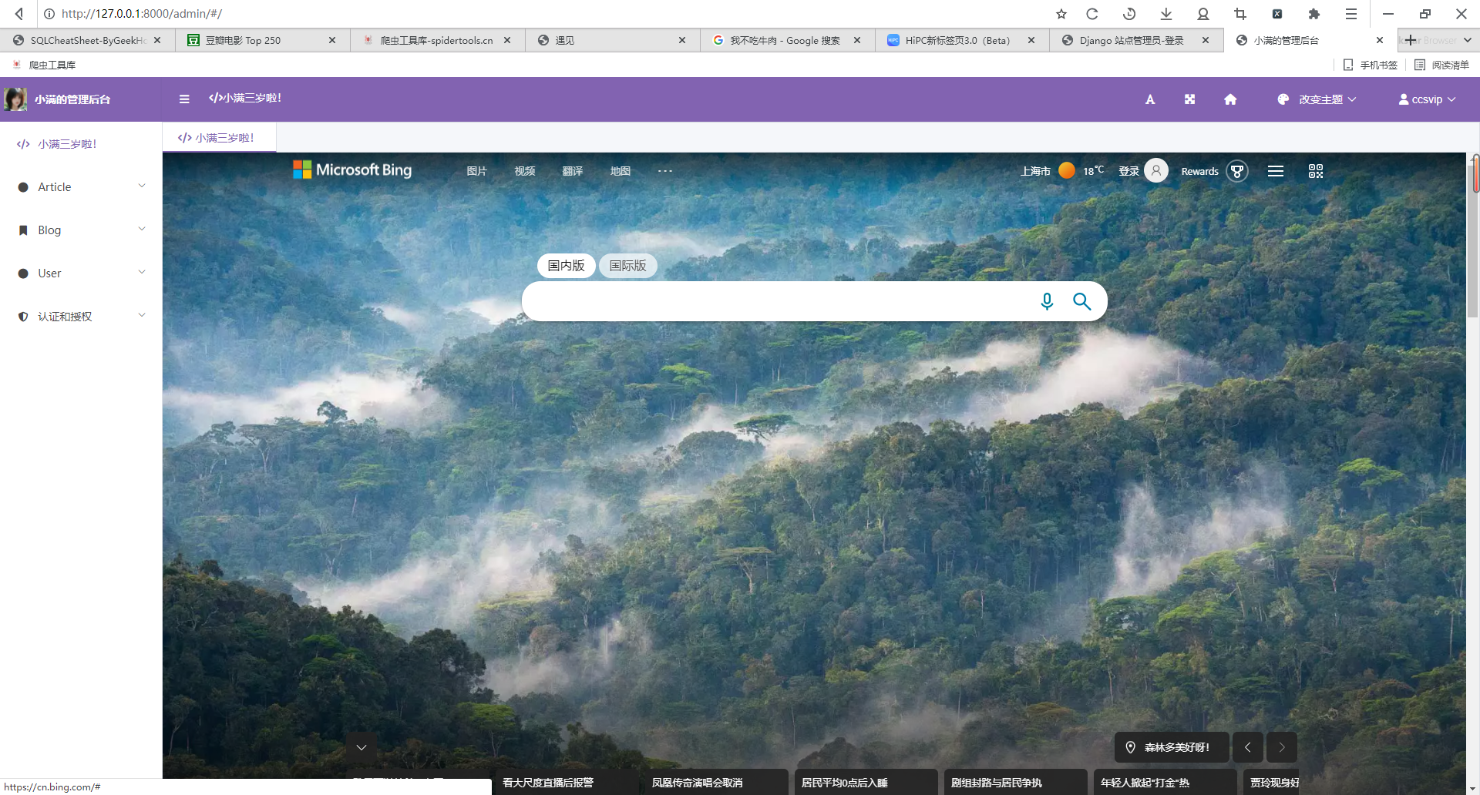Toggle the sidebar collapse hamburger icon

(x=184, y=99)
